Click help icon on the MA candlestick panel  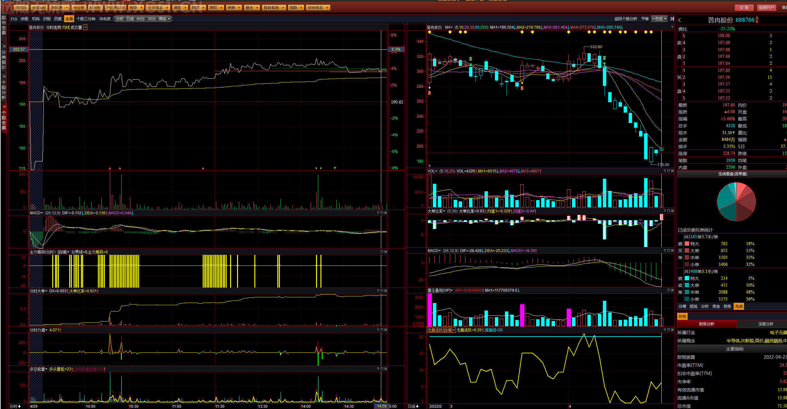click(x=672, y=27)
